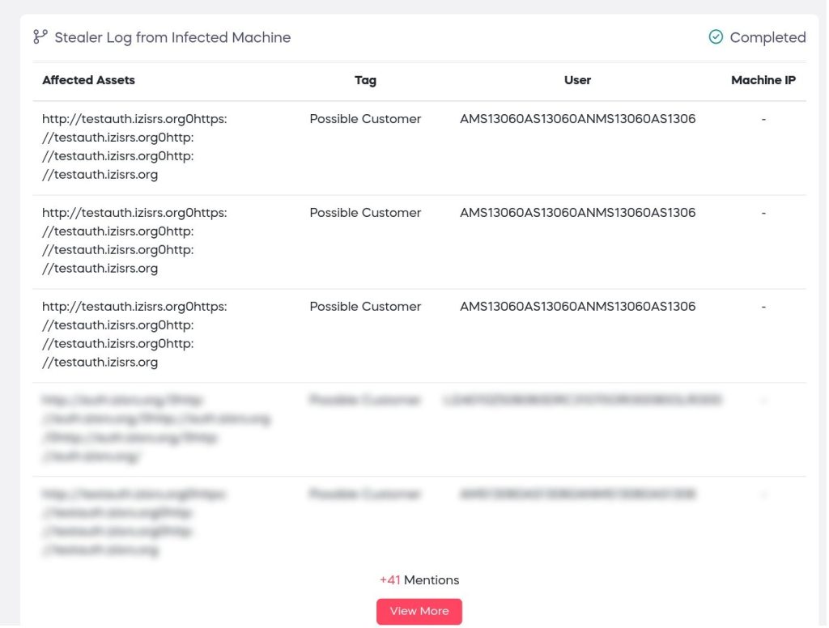Select the second row's AMS13060 user value

pos(577,213)
